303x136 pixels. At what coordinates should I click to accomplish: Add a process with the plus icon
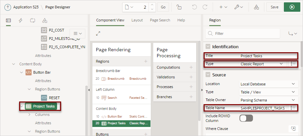click(x=191, y=87)
